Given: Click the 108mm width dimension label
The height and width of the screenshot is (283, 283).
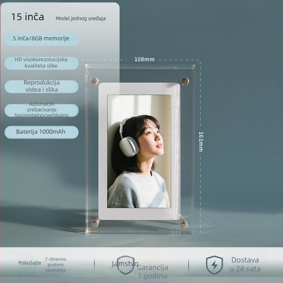Looking at the screenshot, I should 144,59.
